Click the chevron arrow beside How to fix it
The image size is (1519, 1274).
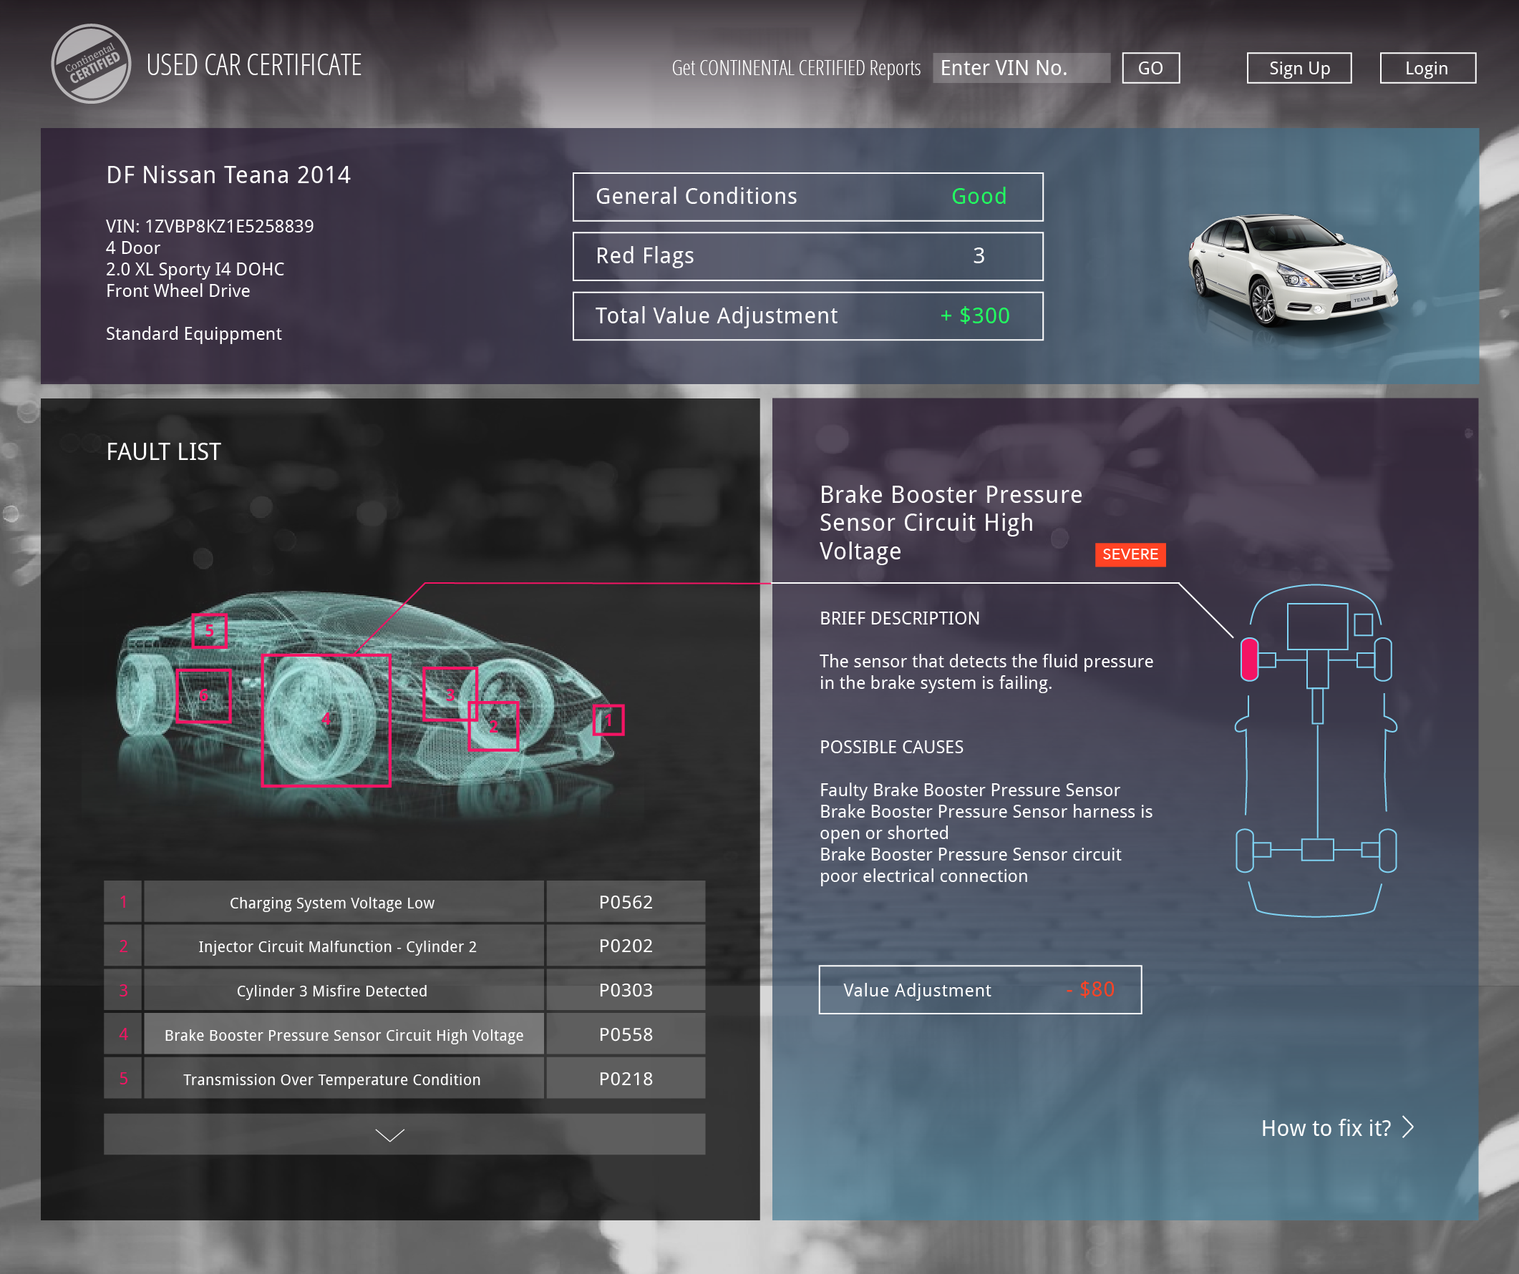click(x=1407, y=1127)
